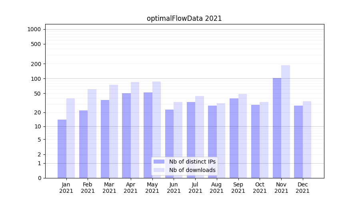Click the Apr 2021 distinct IPs bar
The height and width of the screenshot is (200, 360).
126,136
